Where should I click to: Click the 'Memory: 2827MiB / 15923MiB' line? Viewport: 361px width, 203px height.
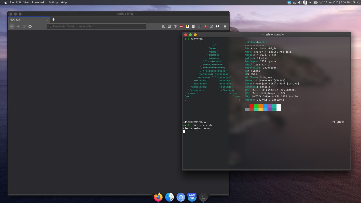click(264, 100)
